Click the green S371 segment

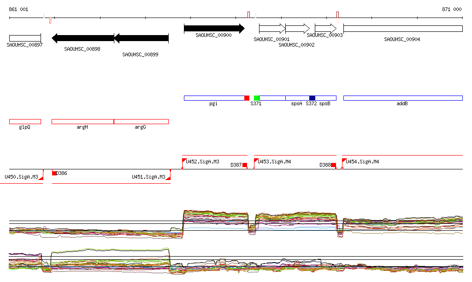point(256,98)
